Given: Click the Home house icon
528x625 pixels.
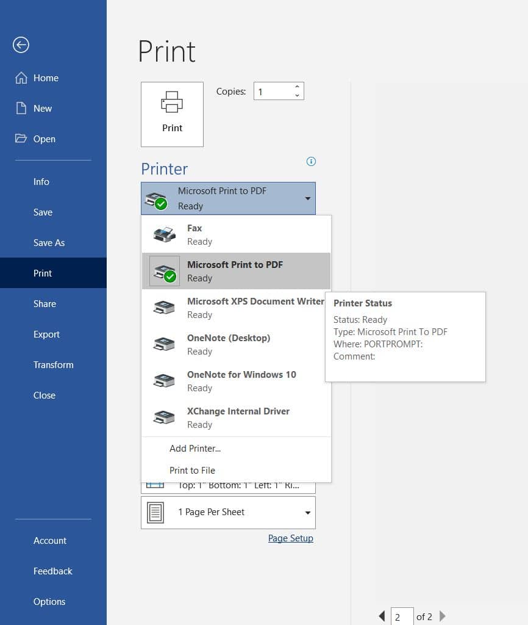Looking at the screenshot, I should point(21,78).
